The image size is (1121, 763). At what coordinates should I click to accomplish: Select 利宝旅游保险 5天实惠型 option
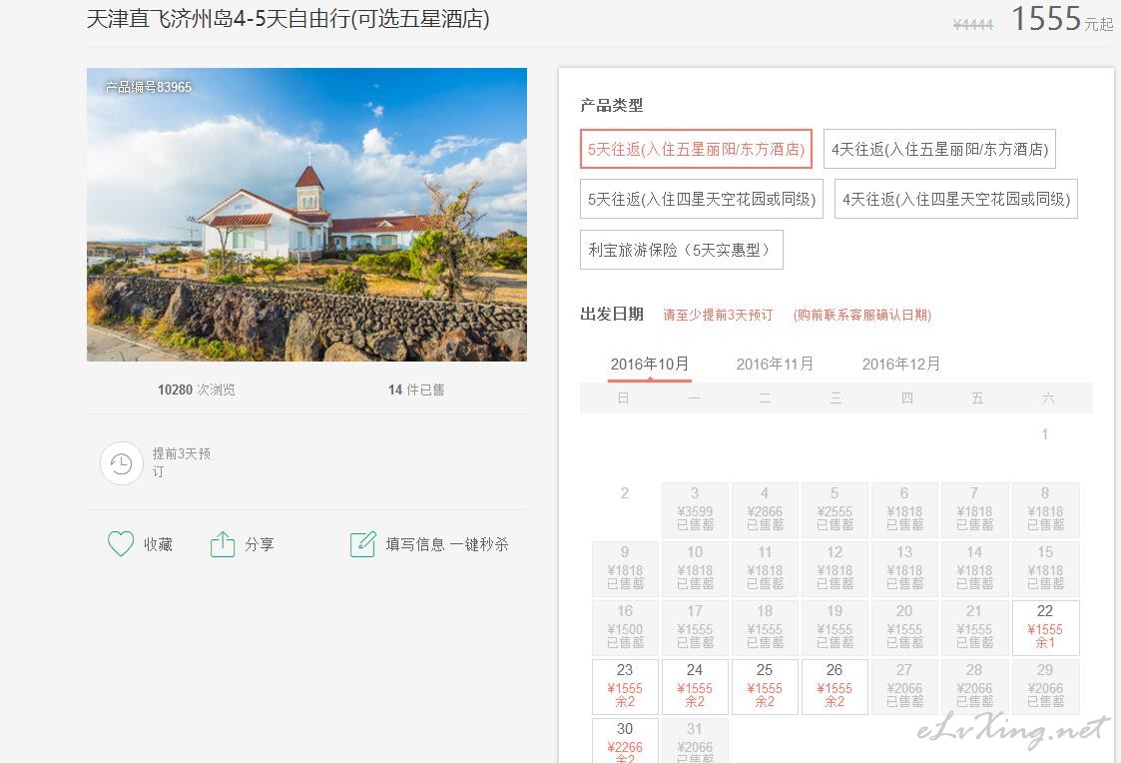[682, 250]
